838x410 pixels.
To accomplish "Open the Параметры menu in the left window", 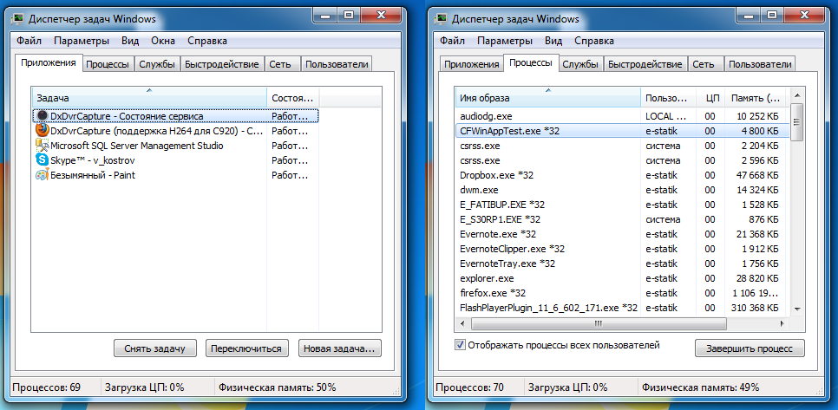I will tap(82, 41).
